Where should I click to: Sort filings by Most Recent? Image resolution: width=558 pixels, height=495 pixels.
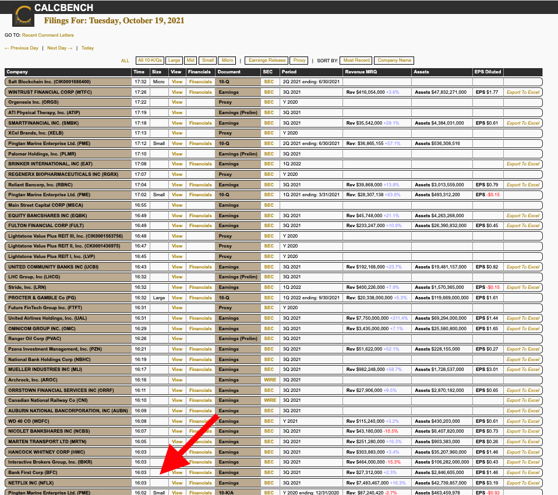coord(356,61)
